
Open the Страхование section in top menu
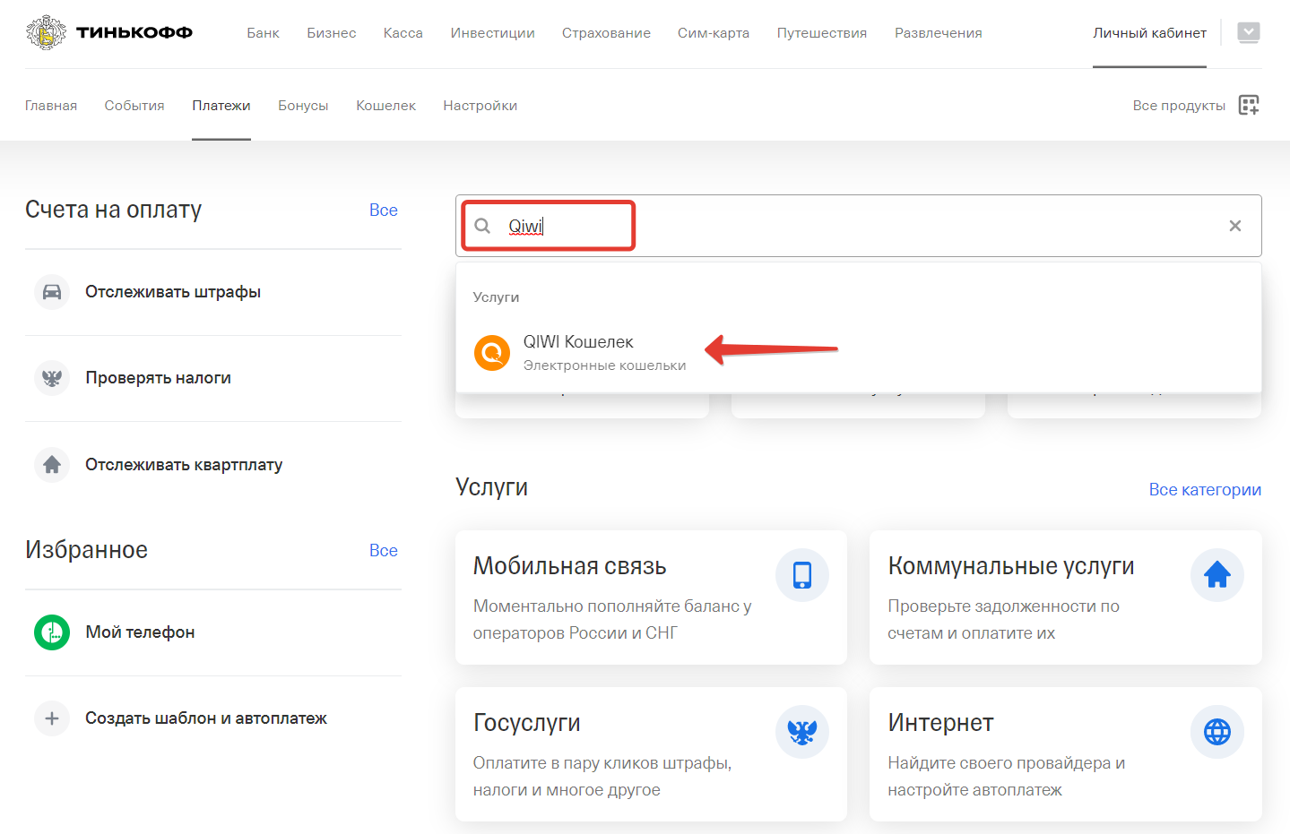pyautogui.click(x=607, y=33)
